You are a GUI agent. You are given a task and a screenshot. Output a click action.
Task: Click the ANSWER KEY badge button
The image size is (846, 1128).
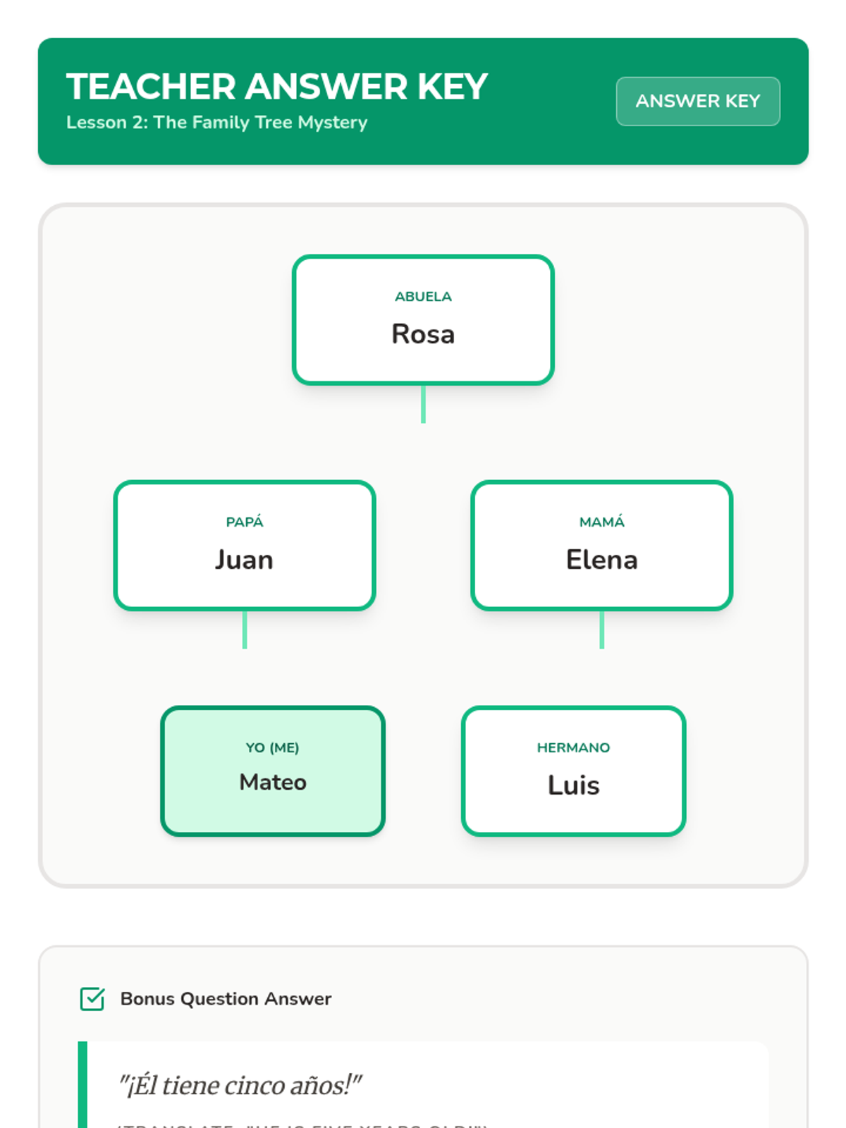pos(698,102)
